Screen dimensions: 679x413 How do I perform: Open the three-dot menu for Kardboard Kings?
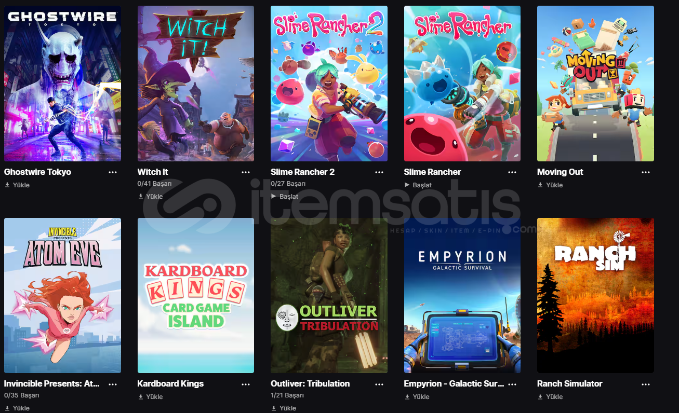coord(246,384)
